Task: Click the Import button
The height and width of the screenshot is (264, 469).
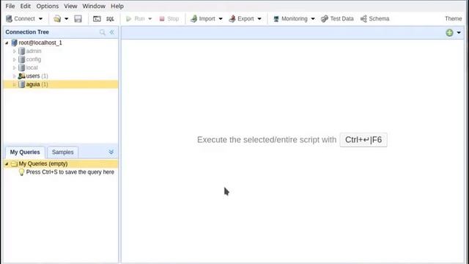Action: click(x=203, y=18)
